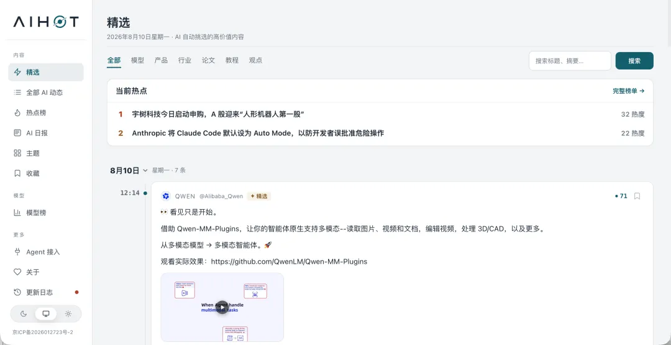Viewport: 671px width, 345px height.
Task: Select system theme monitor icon
Action: (x=46, y=314)
